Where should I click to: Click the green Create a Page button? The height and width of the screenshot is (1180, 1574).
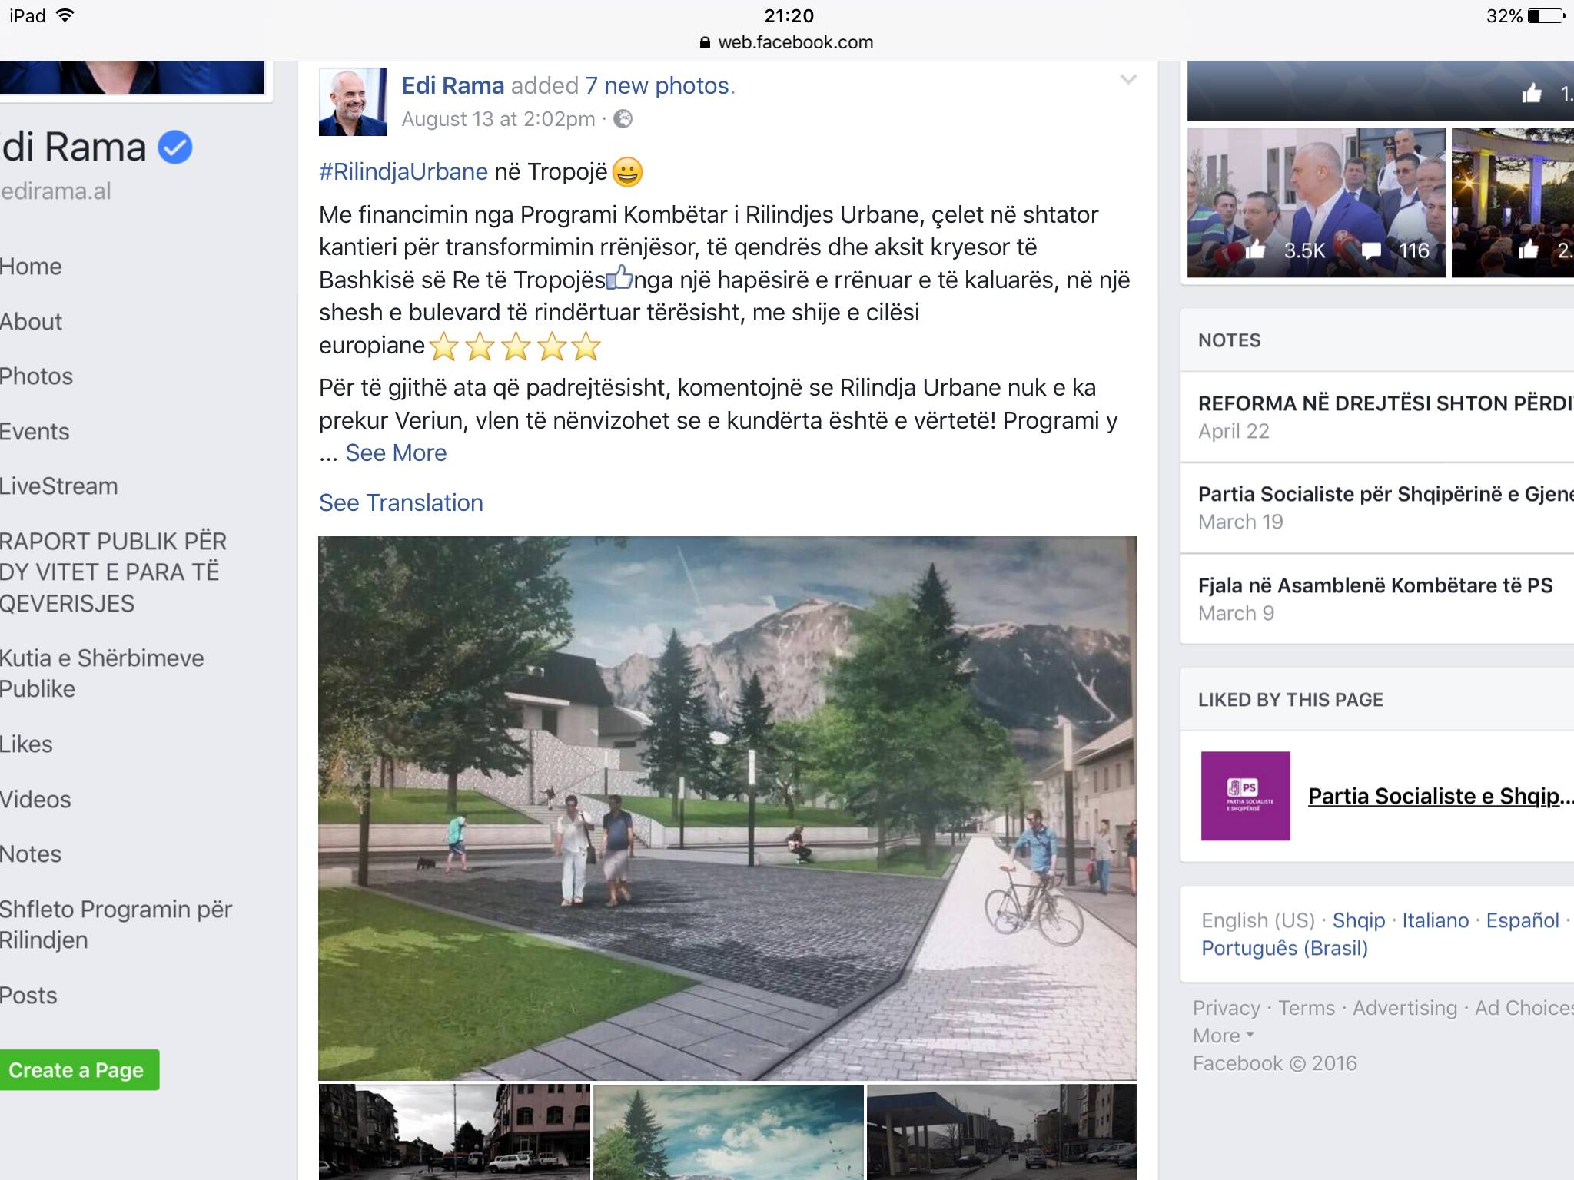pos(79,1070)
